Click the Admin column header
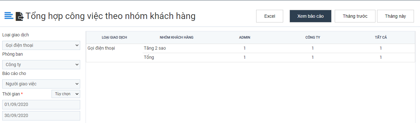The height and width of the screenshot is (123, 420). point(245,37)
